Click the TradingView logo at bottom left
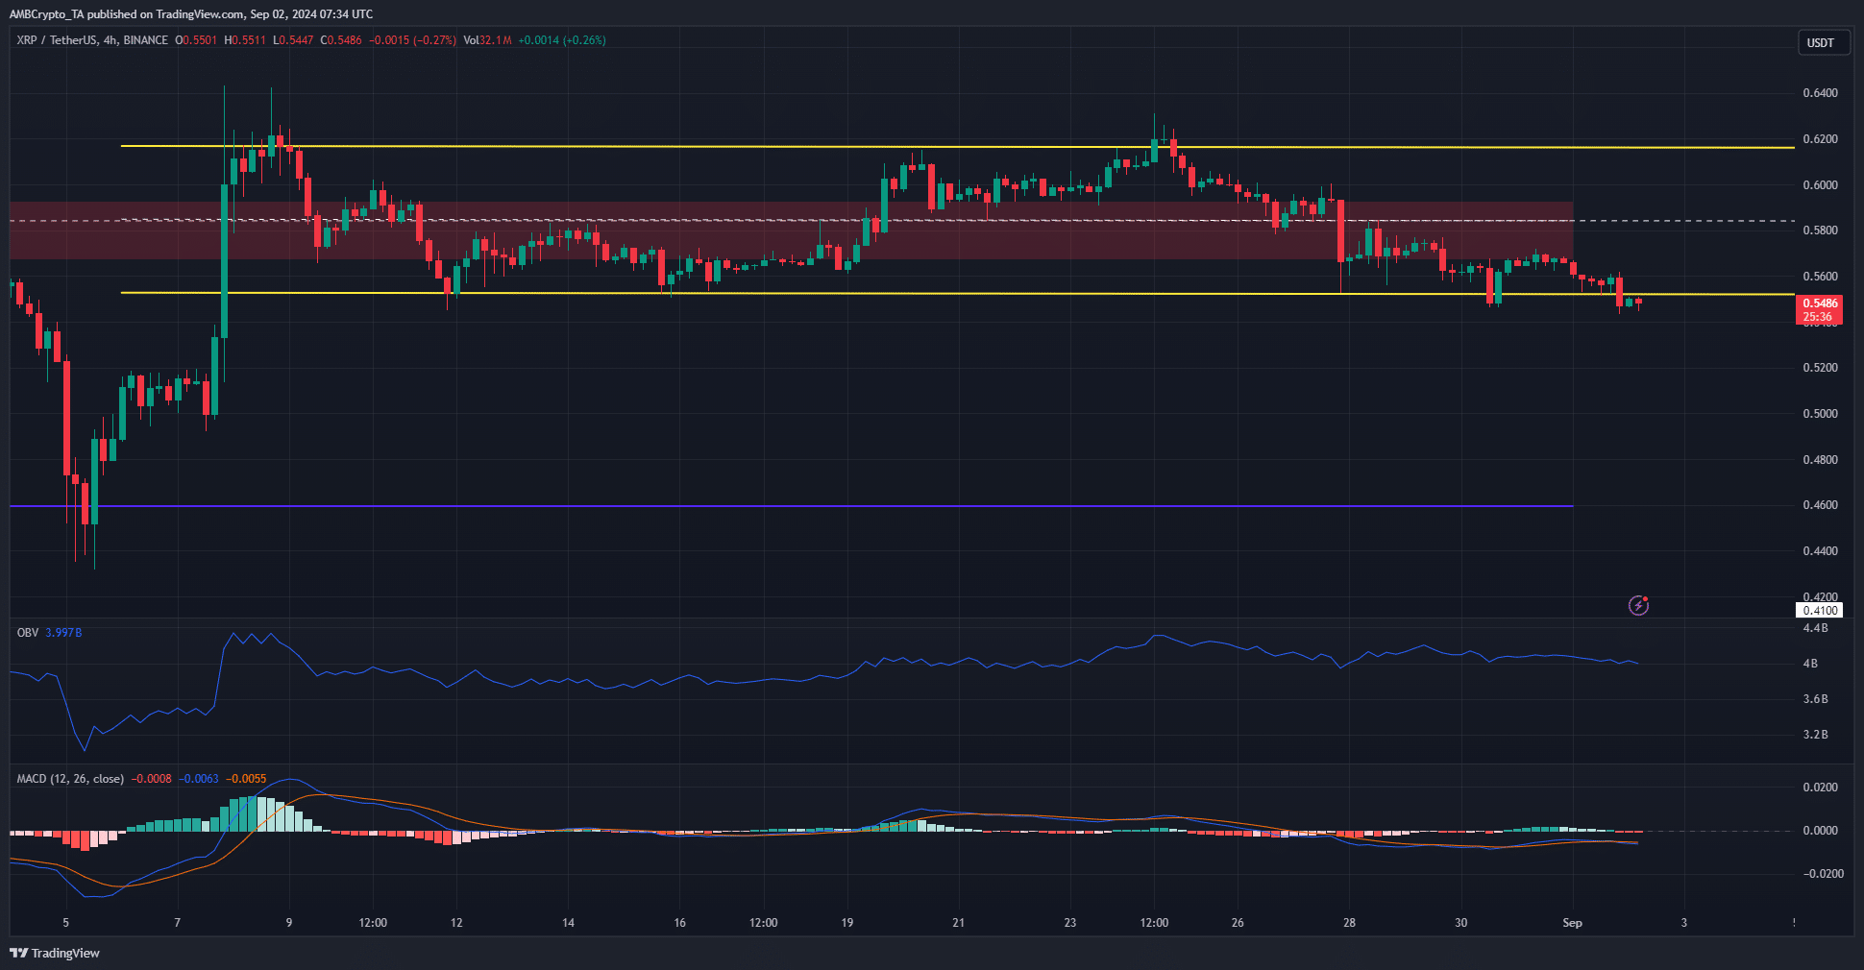 click(55, 953)
